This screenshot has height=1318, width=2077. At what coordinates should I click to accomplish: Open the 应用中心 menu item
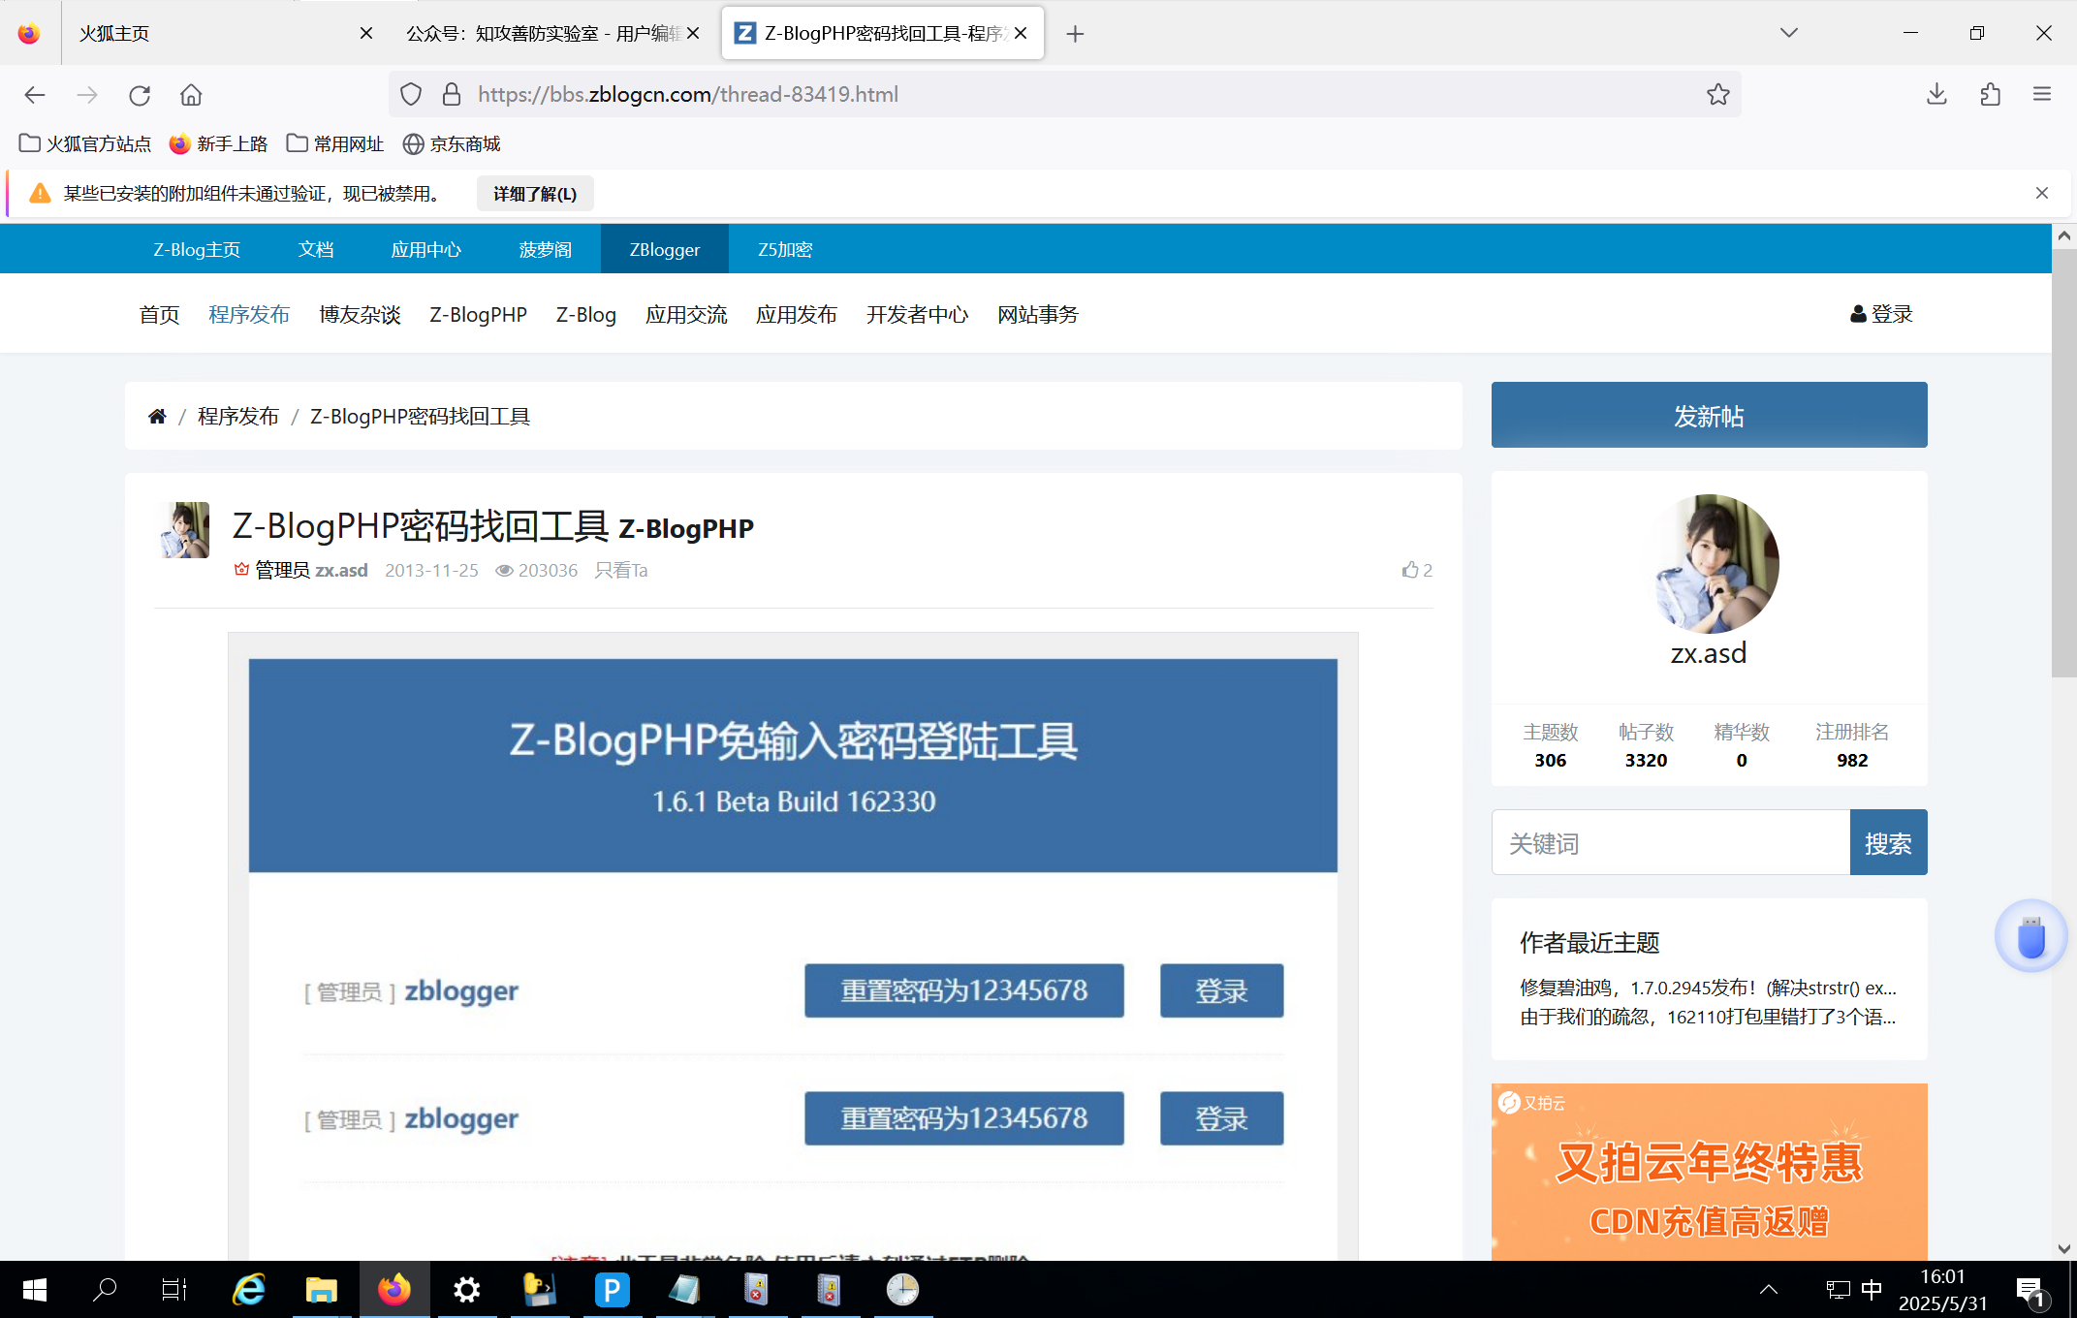click(x=425, y=249)
